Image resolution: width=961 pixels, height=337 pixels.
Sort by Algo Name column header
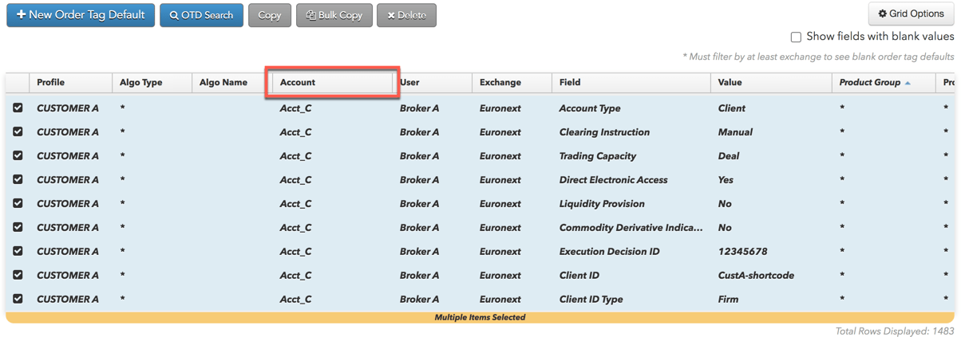[x=232, y=83]
